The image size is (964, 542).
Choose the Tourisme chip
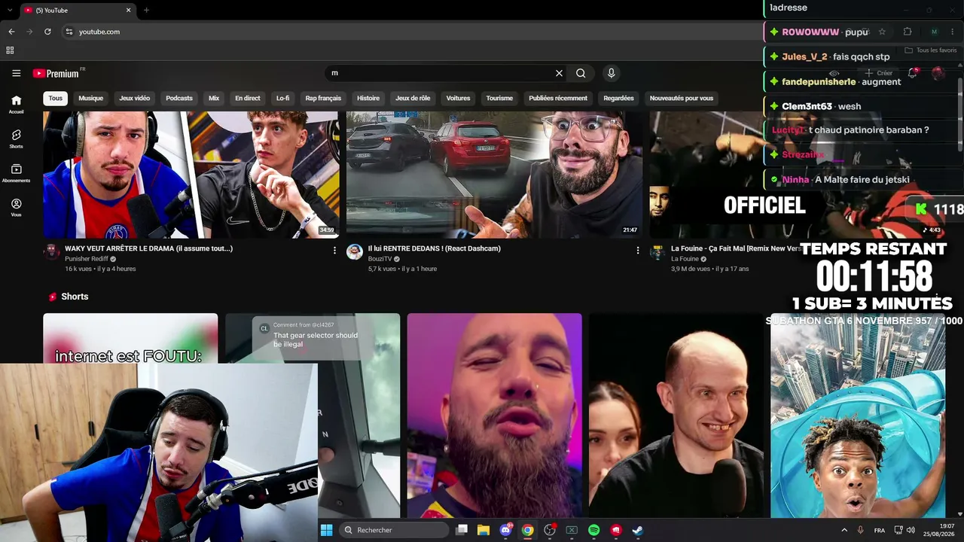499,98
